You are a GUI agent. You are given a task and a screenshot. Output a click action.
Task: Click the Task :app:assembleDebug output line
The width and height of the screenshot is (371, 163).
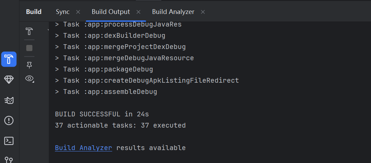coord(106,92)
